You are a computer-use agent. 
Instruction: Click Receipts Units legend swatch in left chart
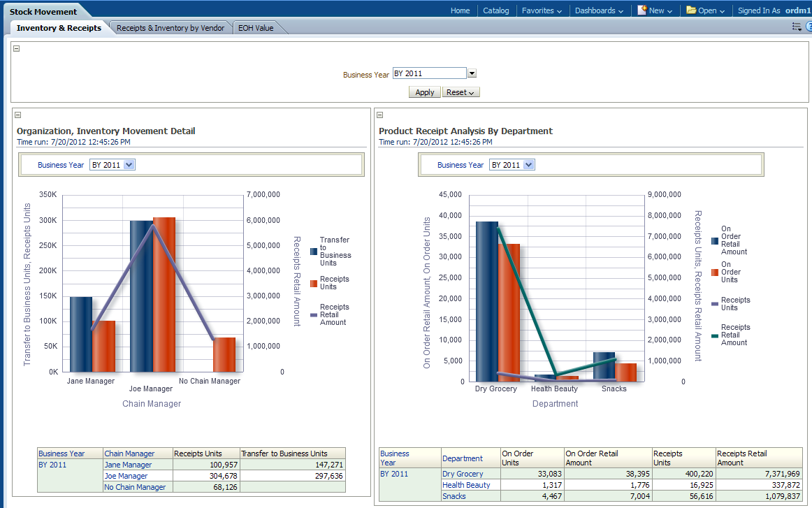tap(314, 283)
